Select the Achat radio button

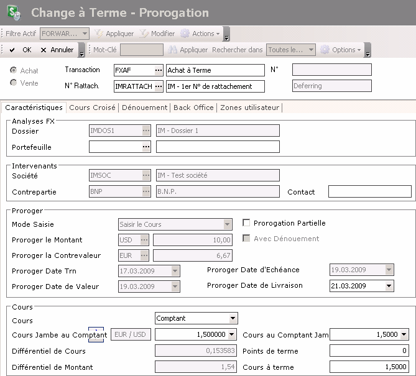point(13,71)
